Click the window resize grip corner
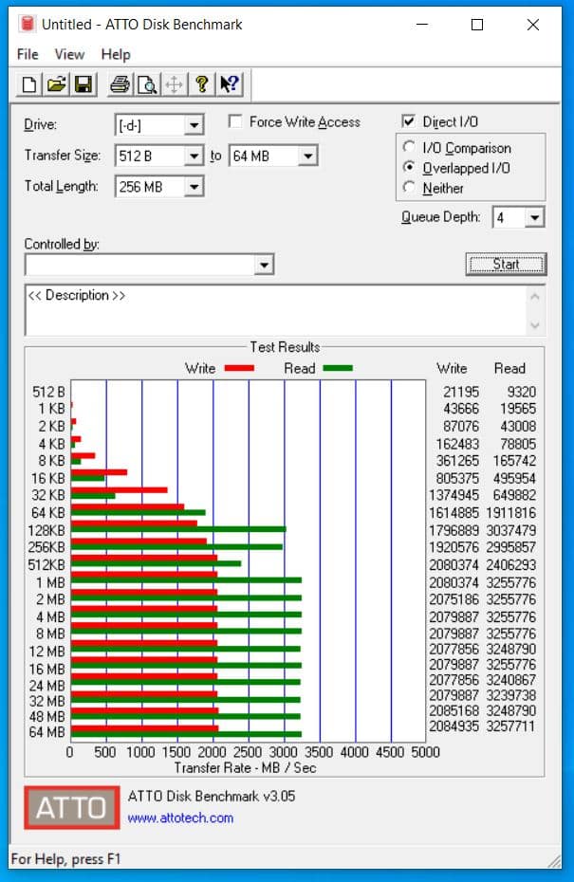 point(555,860)
